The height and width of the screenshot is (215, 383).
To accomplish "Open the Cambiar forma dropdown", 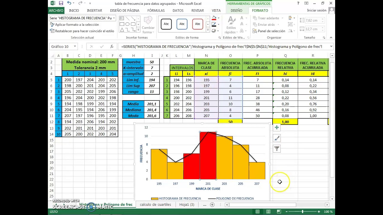I will (x=148, y=25).
